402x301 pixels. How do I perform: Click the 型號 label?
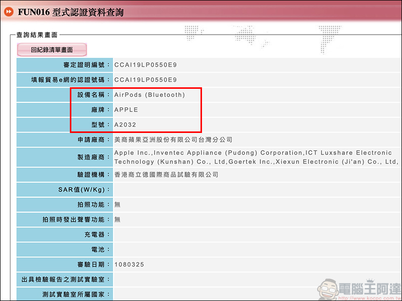tap(100, 124)
